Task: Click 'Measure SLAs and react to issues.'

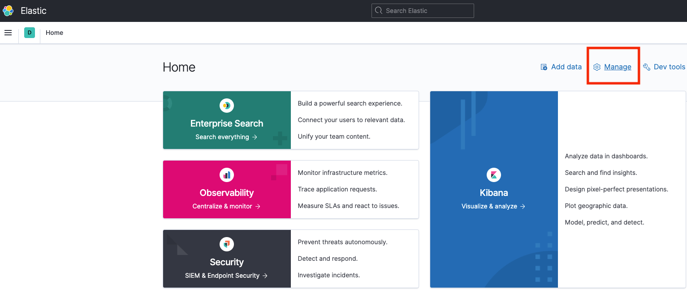Action: pyautogui.click(x=348, y=206)
